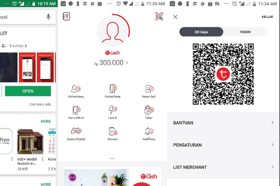Tap the BANTUAN label
Screen dimensions: 280x186
coord(183,123)
